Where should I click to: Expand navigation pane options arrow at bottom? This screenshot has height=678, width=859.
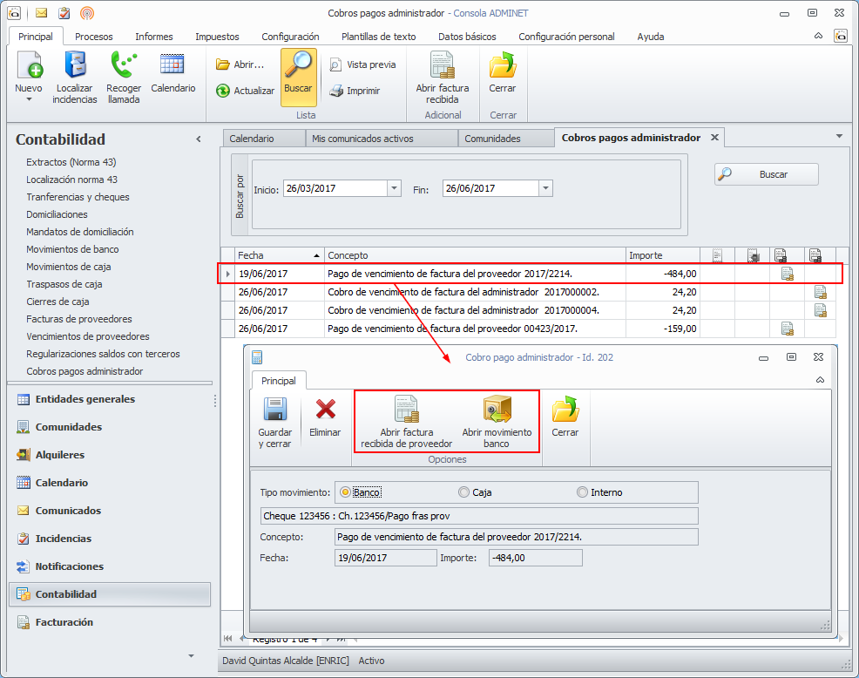pos(191,655)
